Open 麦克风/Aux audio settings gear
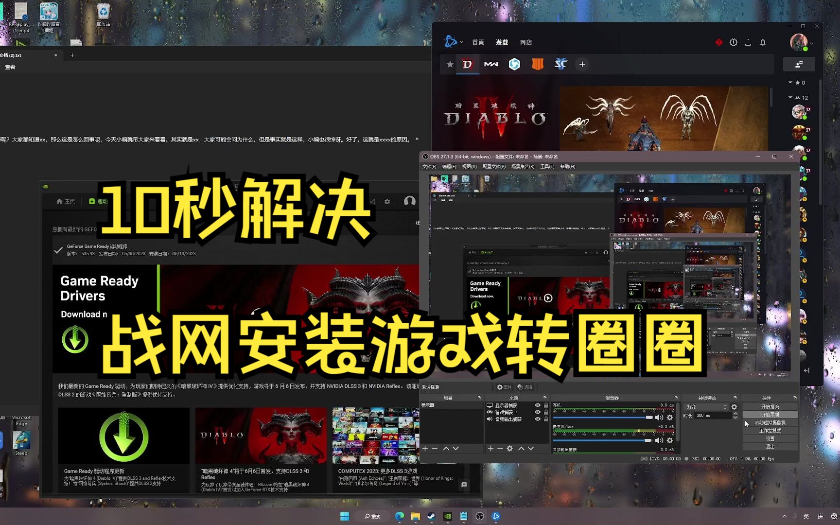Screen dimensions: 840x525 click(x=670, y=440)
